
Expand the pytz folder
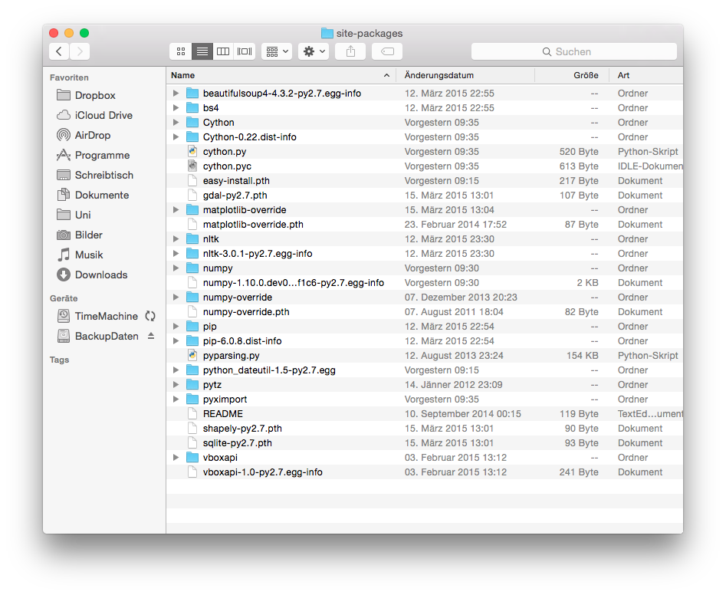click(x=176, y=385)
